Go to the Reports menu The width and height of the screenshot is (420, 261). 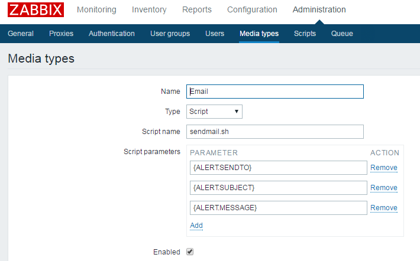197,9
